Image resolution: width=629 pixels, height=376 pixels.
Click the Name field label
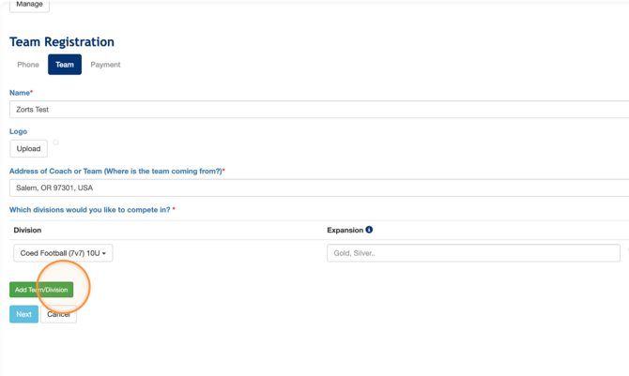coord(20,93)
